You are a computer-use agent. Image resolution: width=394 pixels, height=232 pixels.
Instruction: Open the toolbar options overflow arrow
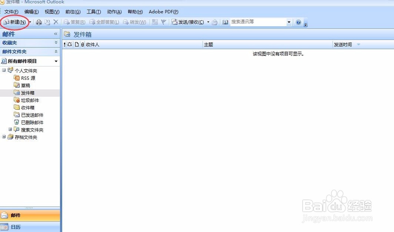306,24
